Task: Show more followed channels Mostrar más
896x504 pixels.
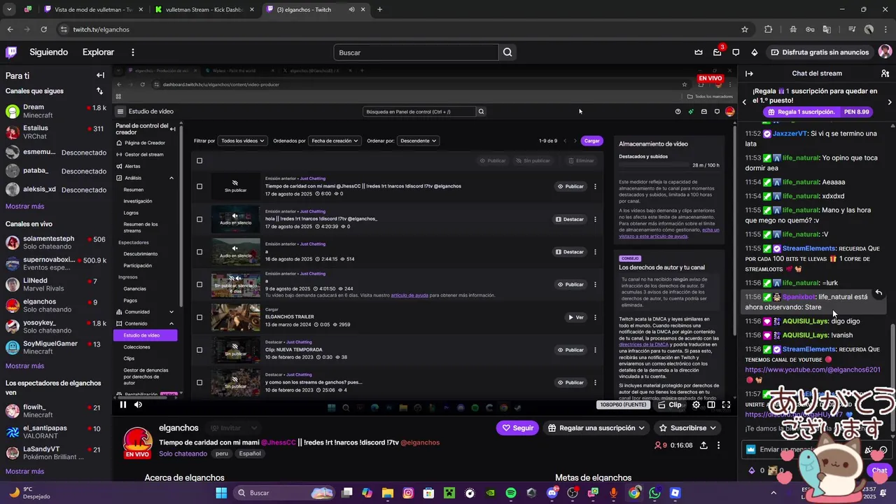Action: [x=24, y=206]
